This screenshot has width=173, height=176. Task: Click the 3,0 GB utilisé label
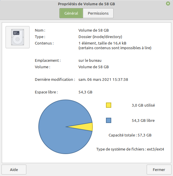143,105
